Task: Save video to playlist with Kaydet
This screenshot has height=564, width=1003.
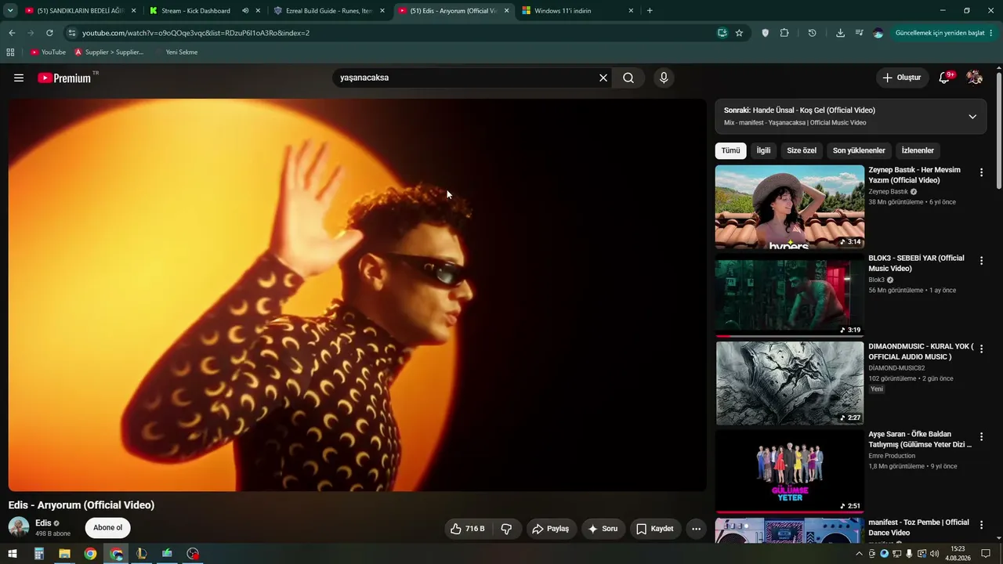Action: click(655, 529)
